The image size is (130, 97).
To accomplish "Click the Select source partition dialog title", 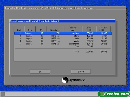I will (35, 21).
